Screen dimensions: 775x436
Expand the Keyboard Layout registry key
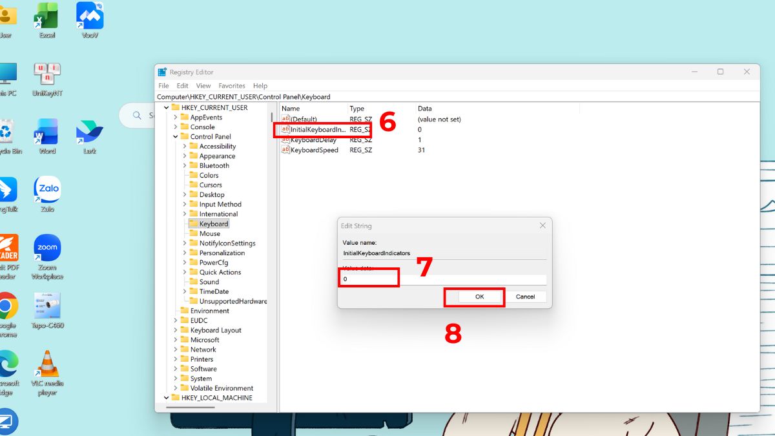pyautogui.click(x=176, y=330)
